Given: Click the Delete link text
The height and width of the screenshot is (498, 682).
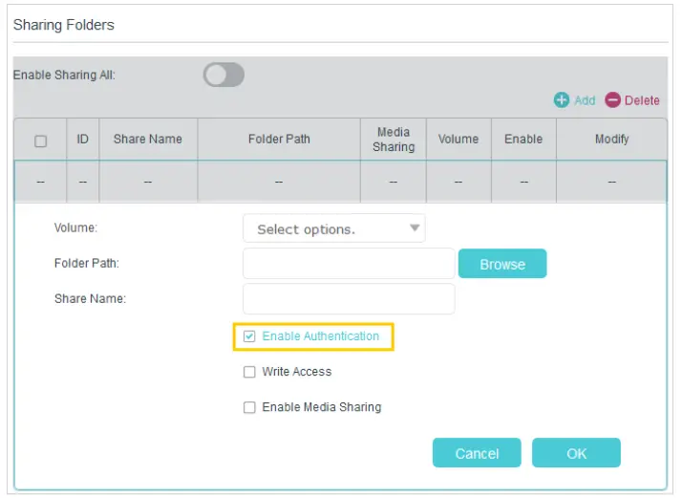Looking at the screenshot, I should point(642,100).
